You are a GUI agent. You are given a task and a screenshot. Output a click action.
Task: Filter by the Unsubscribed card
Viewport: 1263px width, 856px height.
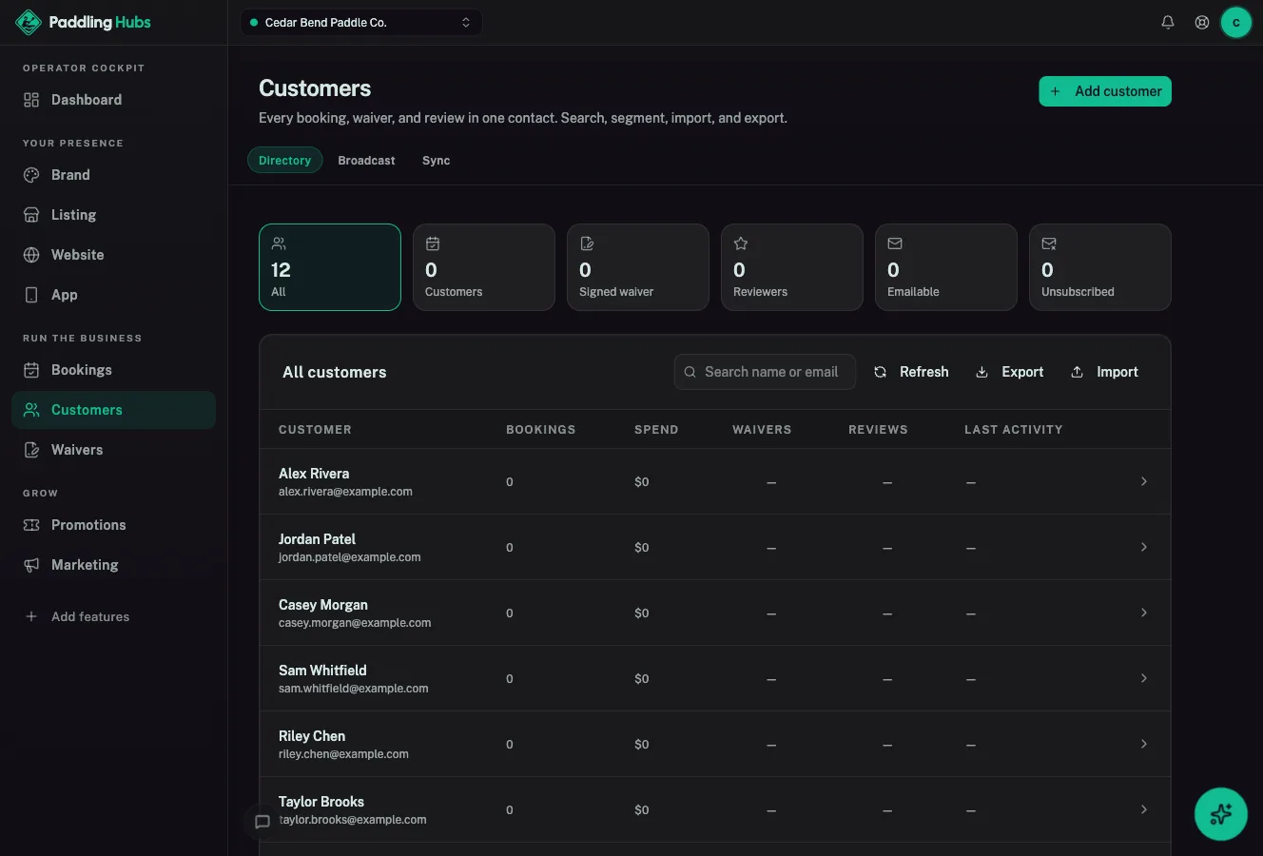tap(1100, 267)
